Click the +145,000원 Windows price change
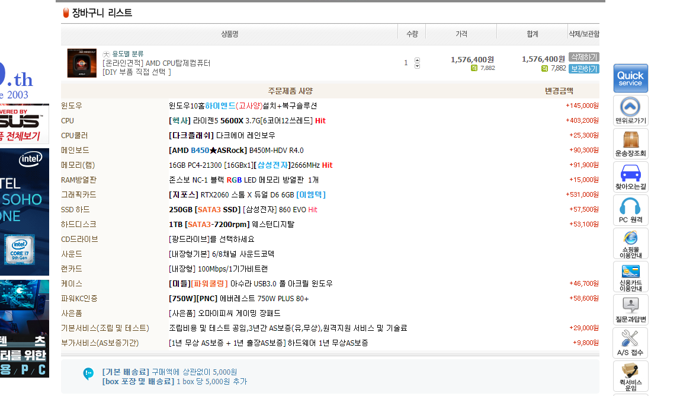This screenshot has height=396, width=680. [x=582, y=106]
